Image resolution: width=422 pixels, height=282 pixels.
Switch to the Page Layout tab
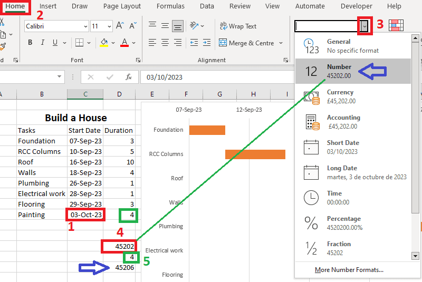tap(122, 6)
